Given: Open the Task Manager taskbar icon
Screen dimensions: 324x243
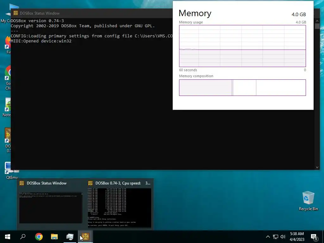Looking at the screenshot, I should tap(70, 237).
